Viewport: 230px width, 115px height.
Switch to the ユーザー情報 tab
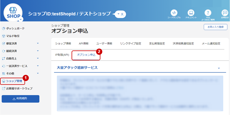[x=104, y=43]
